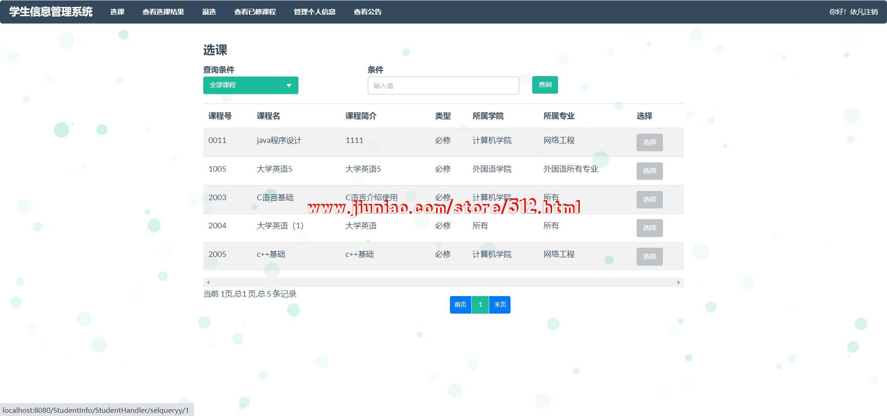Screen dimensions: 887x416
Task: Click the left arrow of horizontal scrollbar
Action: tap(208, 282)
